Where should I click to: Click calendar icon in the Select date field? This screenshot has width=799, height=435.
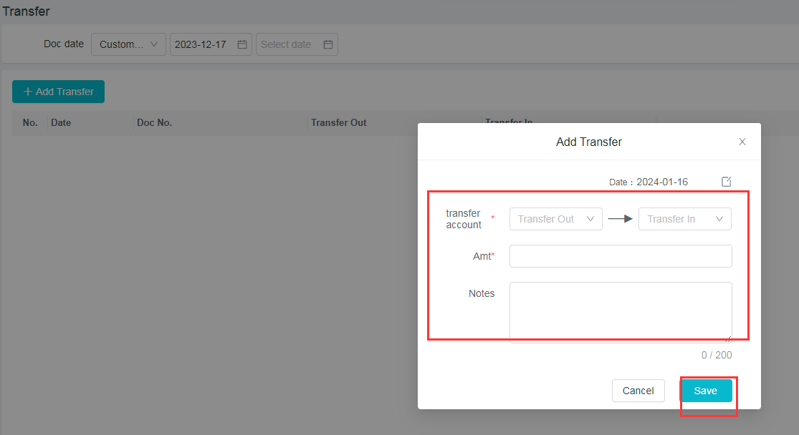pyautogui.click(x=328, y=44)
